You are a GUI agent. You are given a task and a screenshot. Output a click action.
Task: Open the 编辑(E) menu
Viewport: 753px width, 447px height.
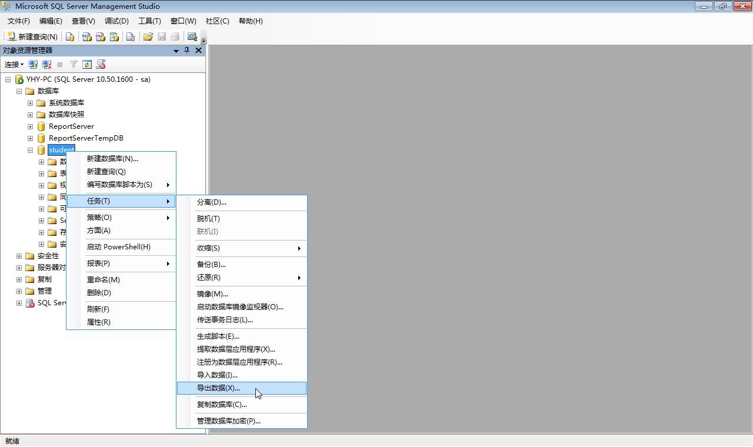[51, 21]
